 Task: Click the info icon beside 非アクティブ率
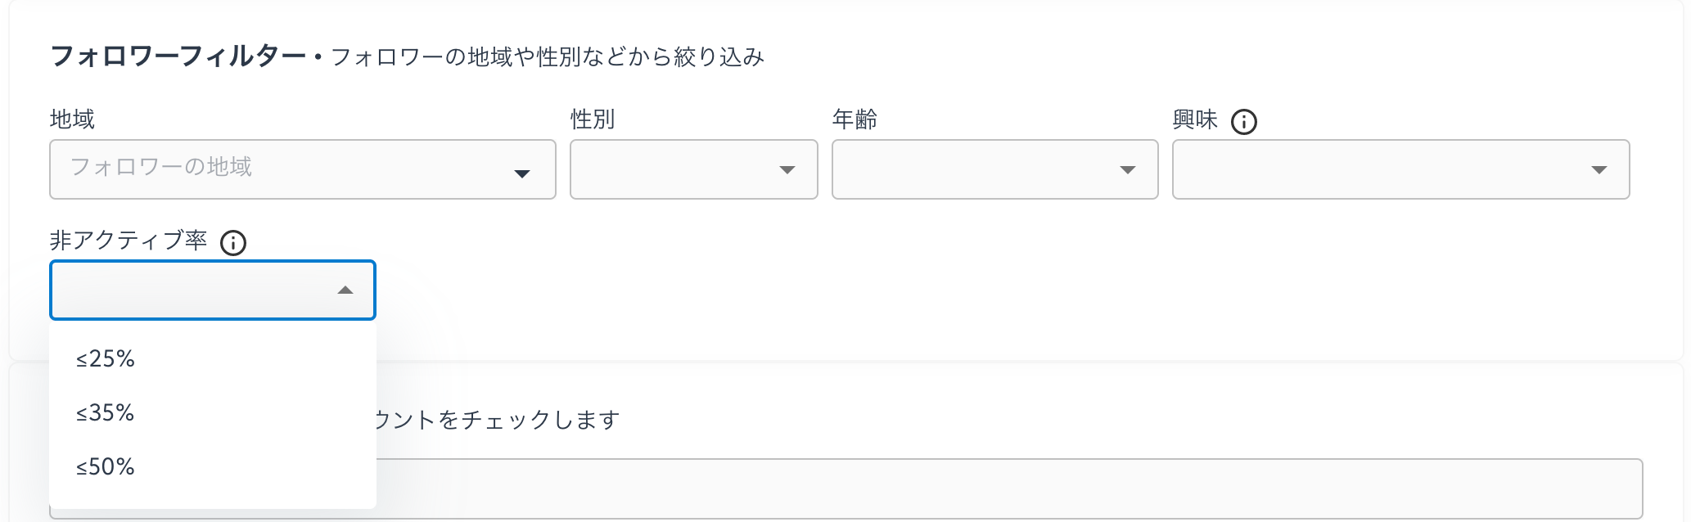coord(233,243)
